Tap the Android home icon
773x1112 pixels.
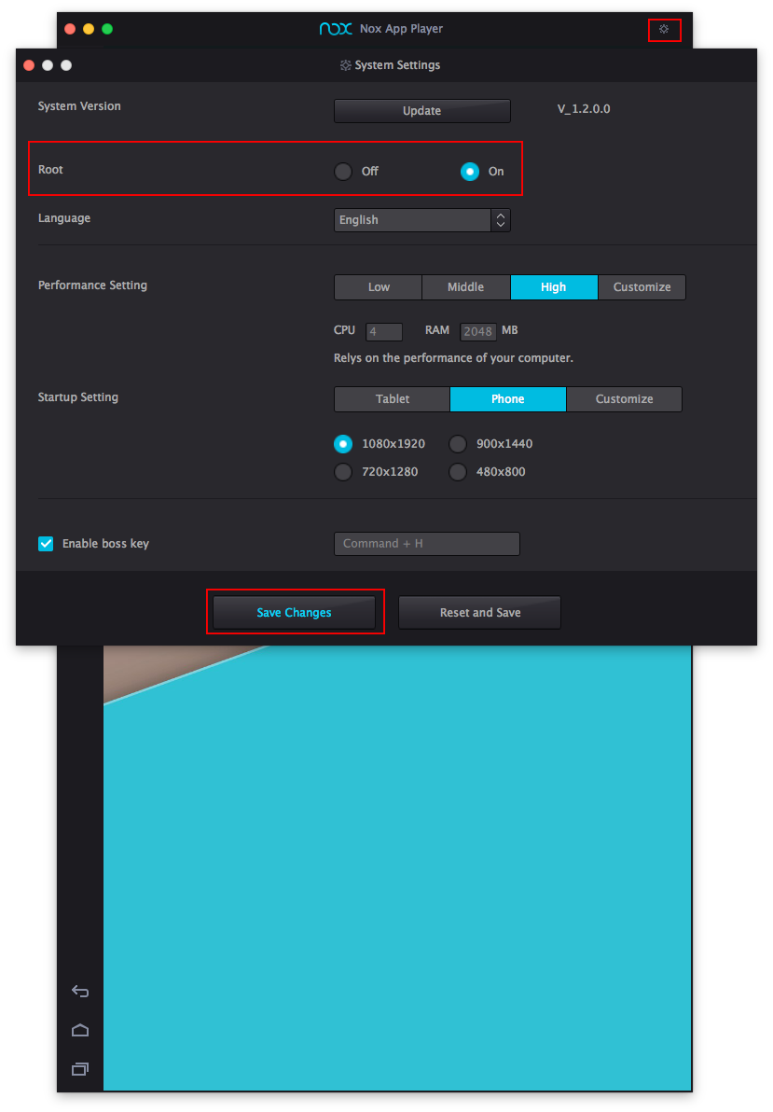point(80,1030)
